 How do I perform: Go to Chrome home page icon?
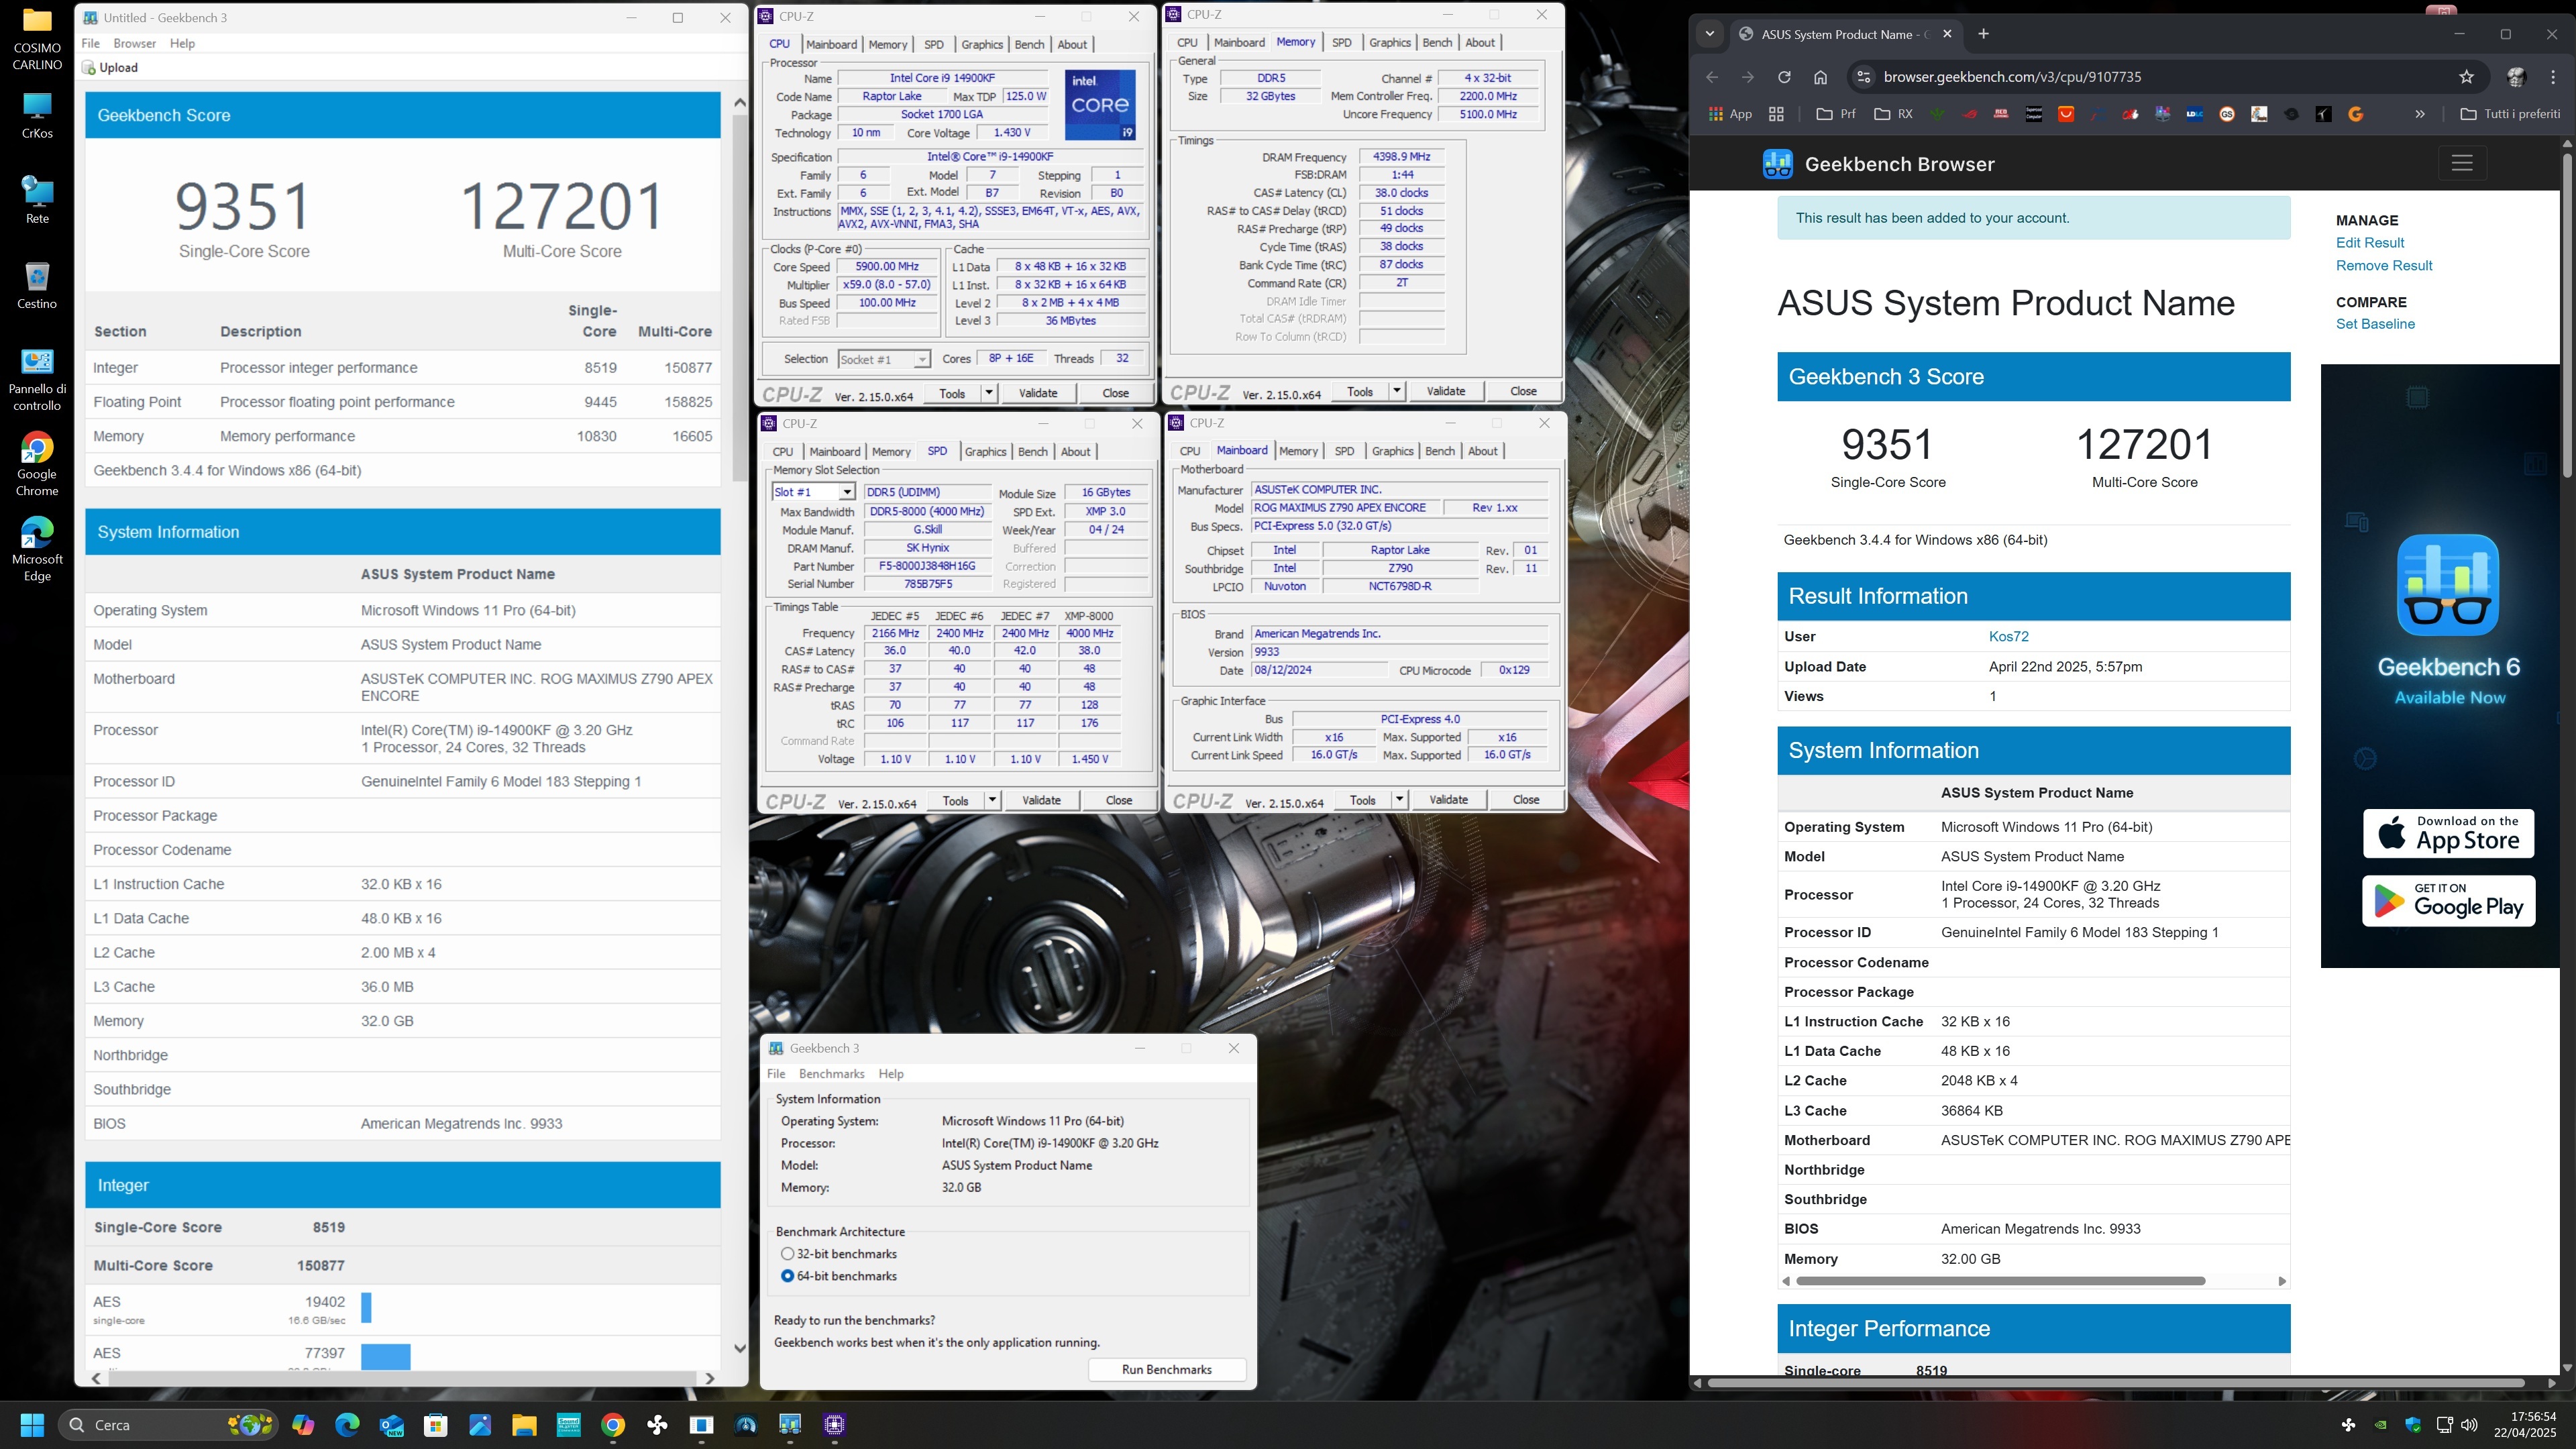[x=1820, y=77]
